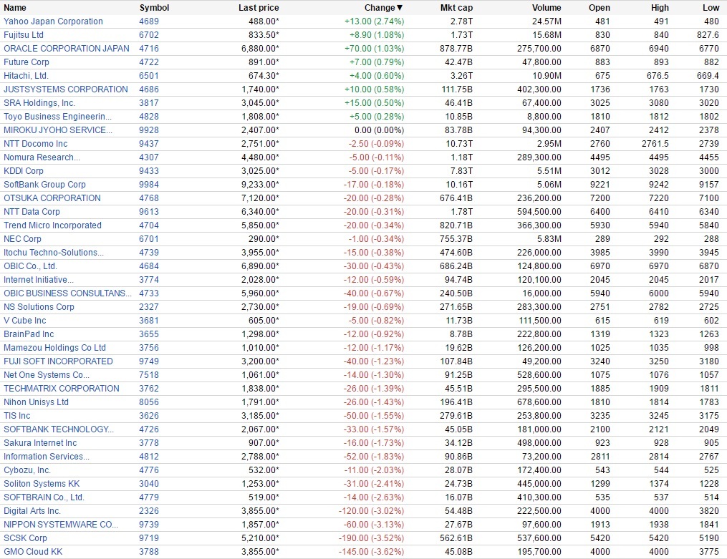Open SCSK Corp link
727x559 pixels.
pos(26,538)
